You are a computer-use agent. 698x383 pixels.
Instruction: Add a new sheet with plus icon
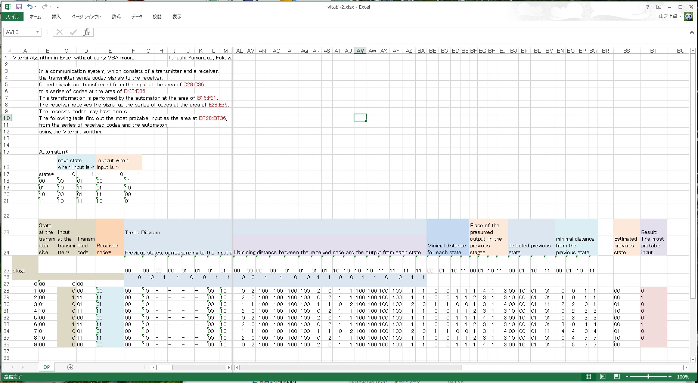70,367
